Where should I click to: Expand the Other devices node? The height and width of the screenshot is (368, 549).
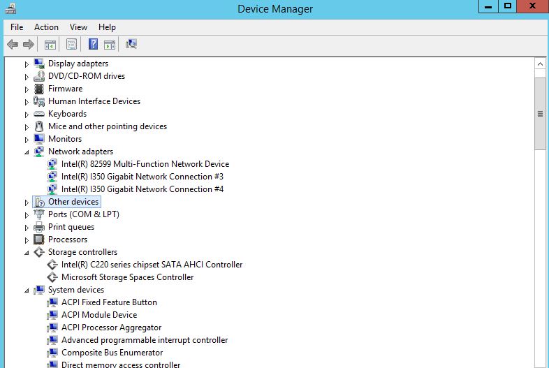(x=27, y=203)
